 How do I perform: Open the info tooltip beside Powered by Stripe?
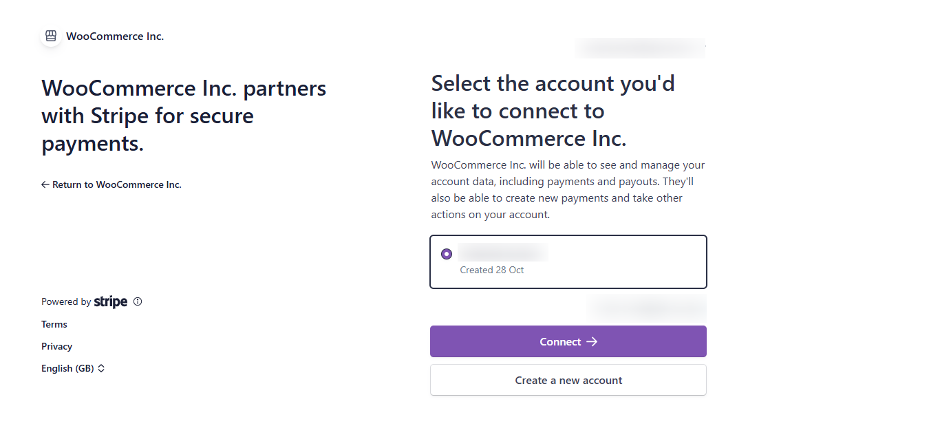pyautogui.click(x=138, y=301)
